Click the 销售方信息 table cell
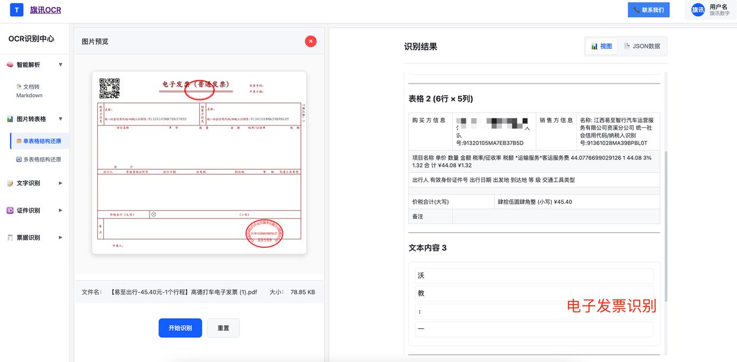The image size is (737, 362). click(556, 132)
